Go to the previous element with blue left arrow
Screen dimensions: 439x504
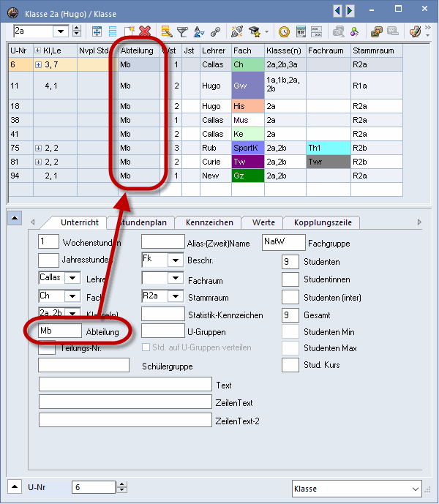point(337,11)
